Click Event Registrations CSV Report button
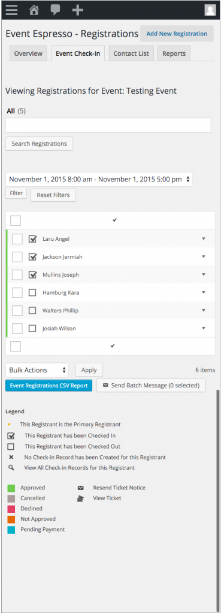This screenshot has height=615, width=224. (x=49, y=386)
